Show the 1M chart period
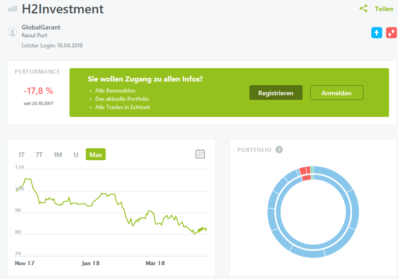398x279 pixels. coord(58,155)
